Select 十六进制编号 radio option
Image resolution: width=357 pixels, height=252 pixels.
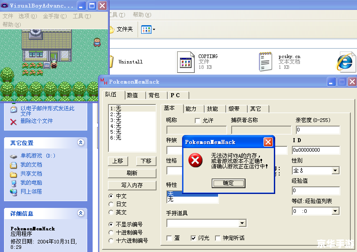pyautogui.click(x=111, y=241)
